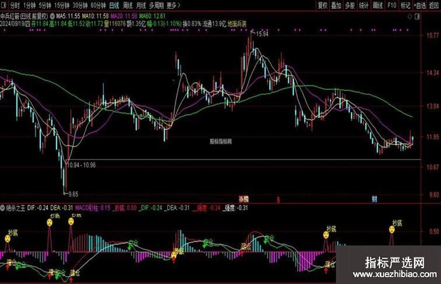Image resolution: width=441 pixels, height=284 pixels.
Task: Click the MA60: 12.61 label
Action: pyautogui.click(x=153, y=16)
